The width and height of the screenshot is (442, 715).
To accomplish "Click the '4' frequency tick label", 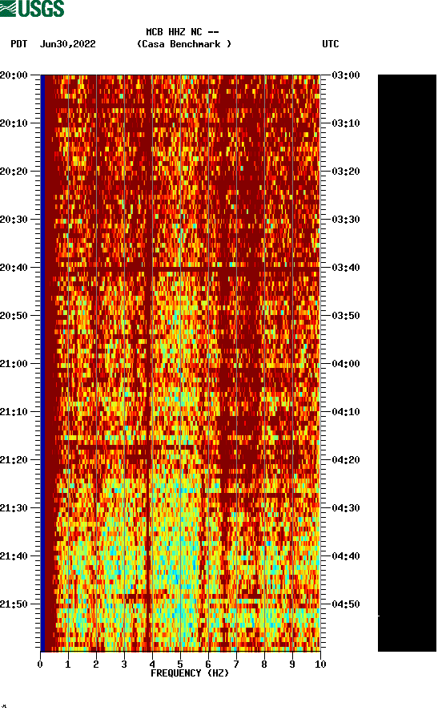I will (x=152, y=665).
